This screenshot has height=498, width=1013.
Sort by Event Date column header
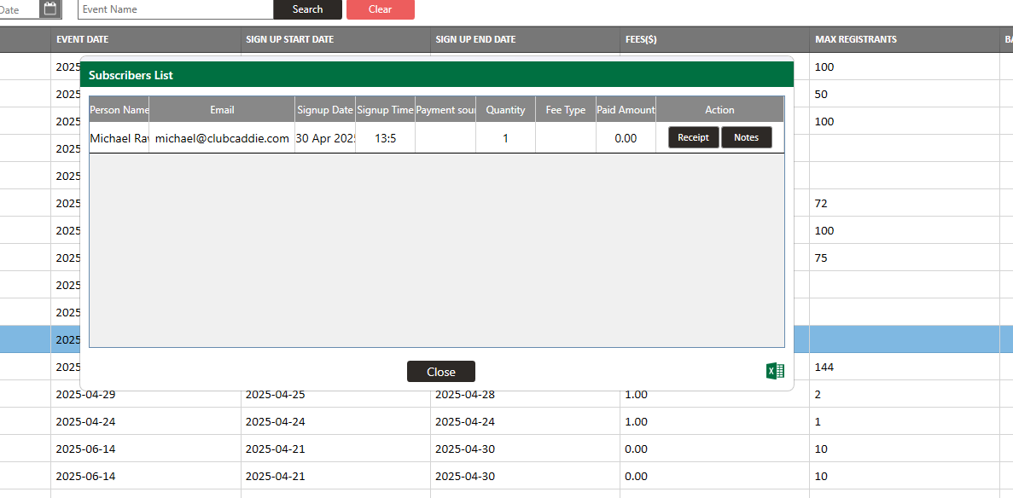pos(83,39)
